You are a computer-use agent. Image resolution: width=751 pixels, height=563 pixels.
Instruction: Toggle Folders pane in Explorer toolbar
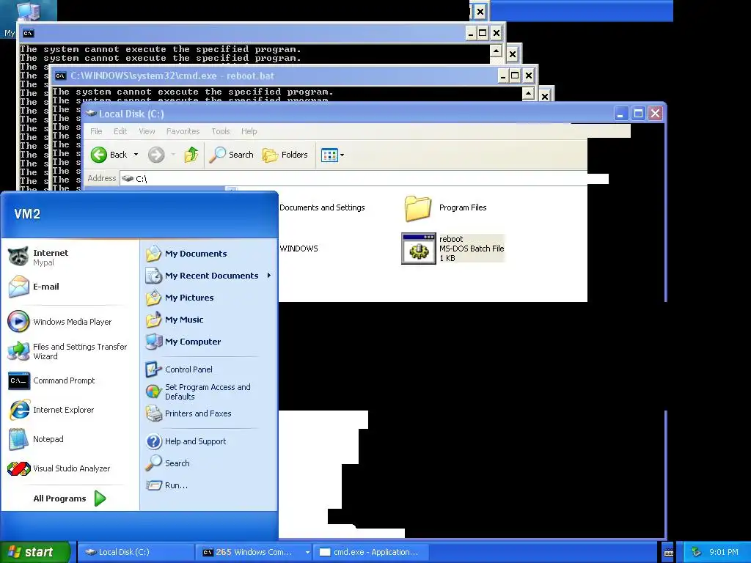285,155
